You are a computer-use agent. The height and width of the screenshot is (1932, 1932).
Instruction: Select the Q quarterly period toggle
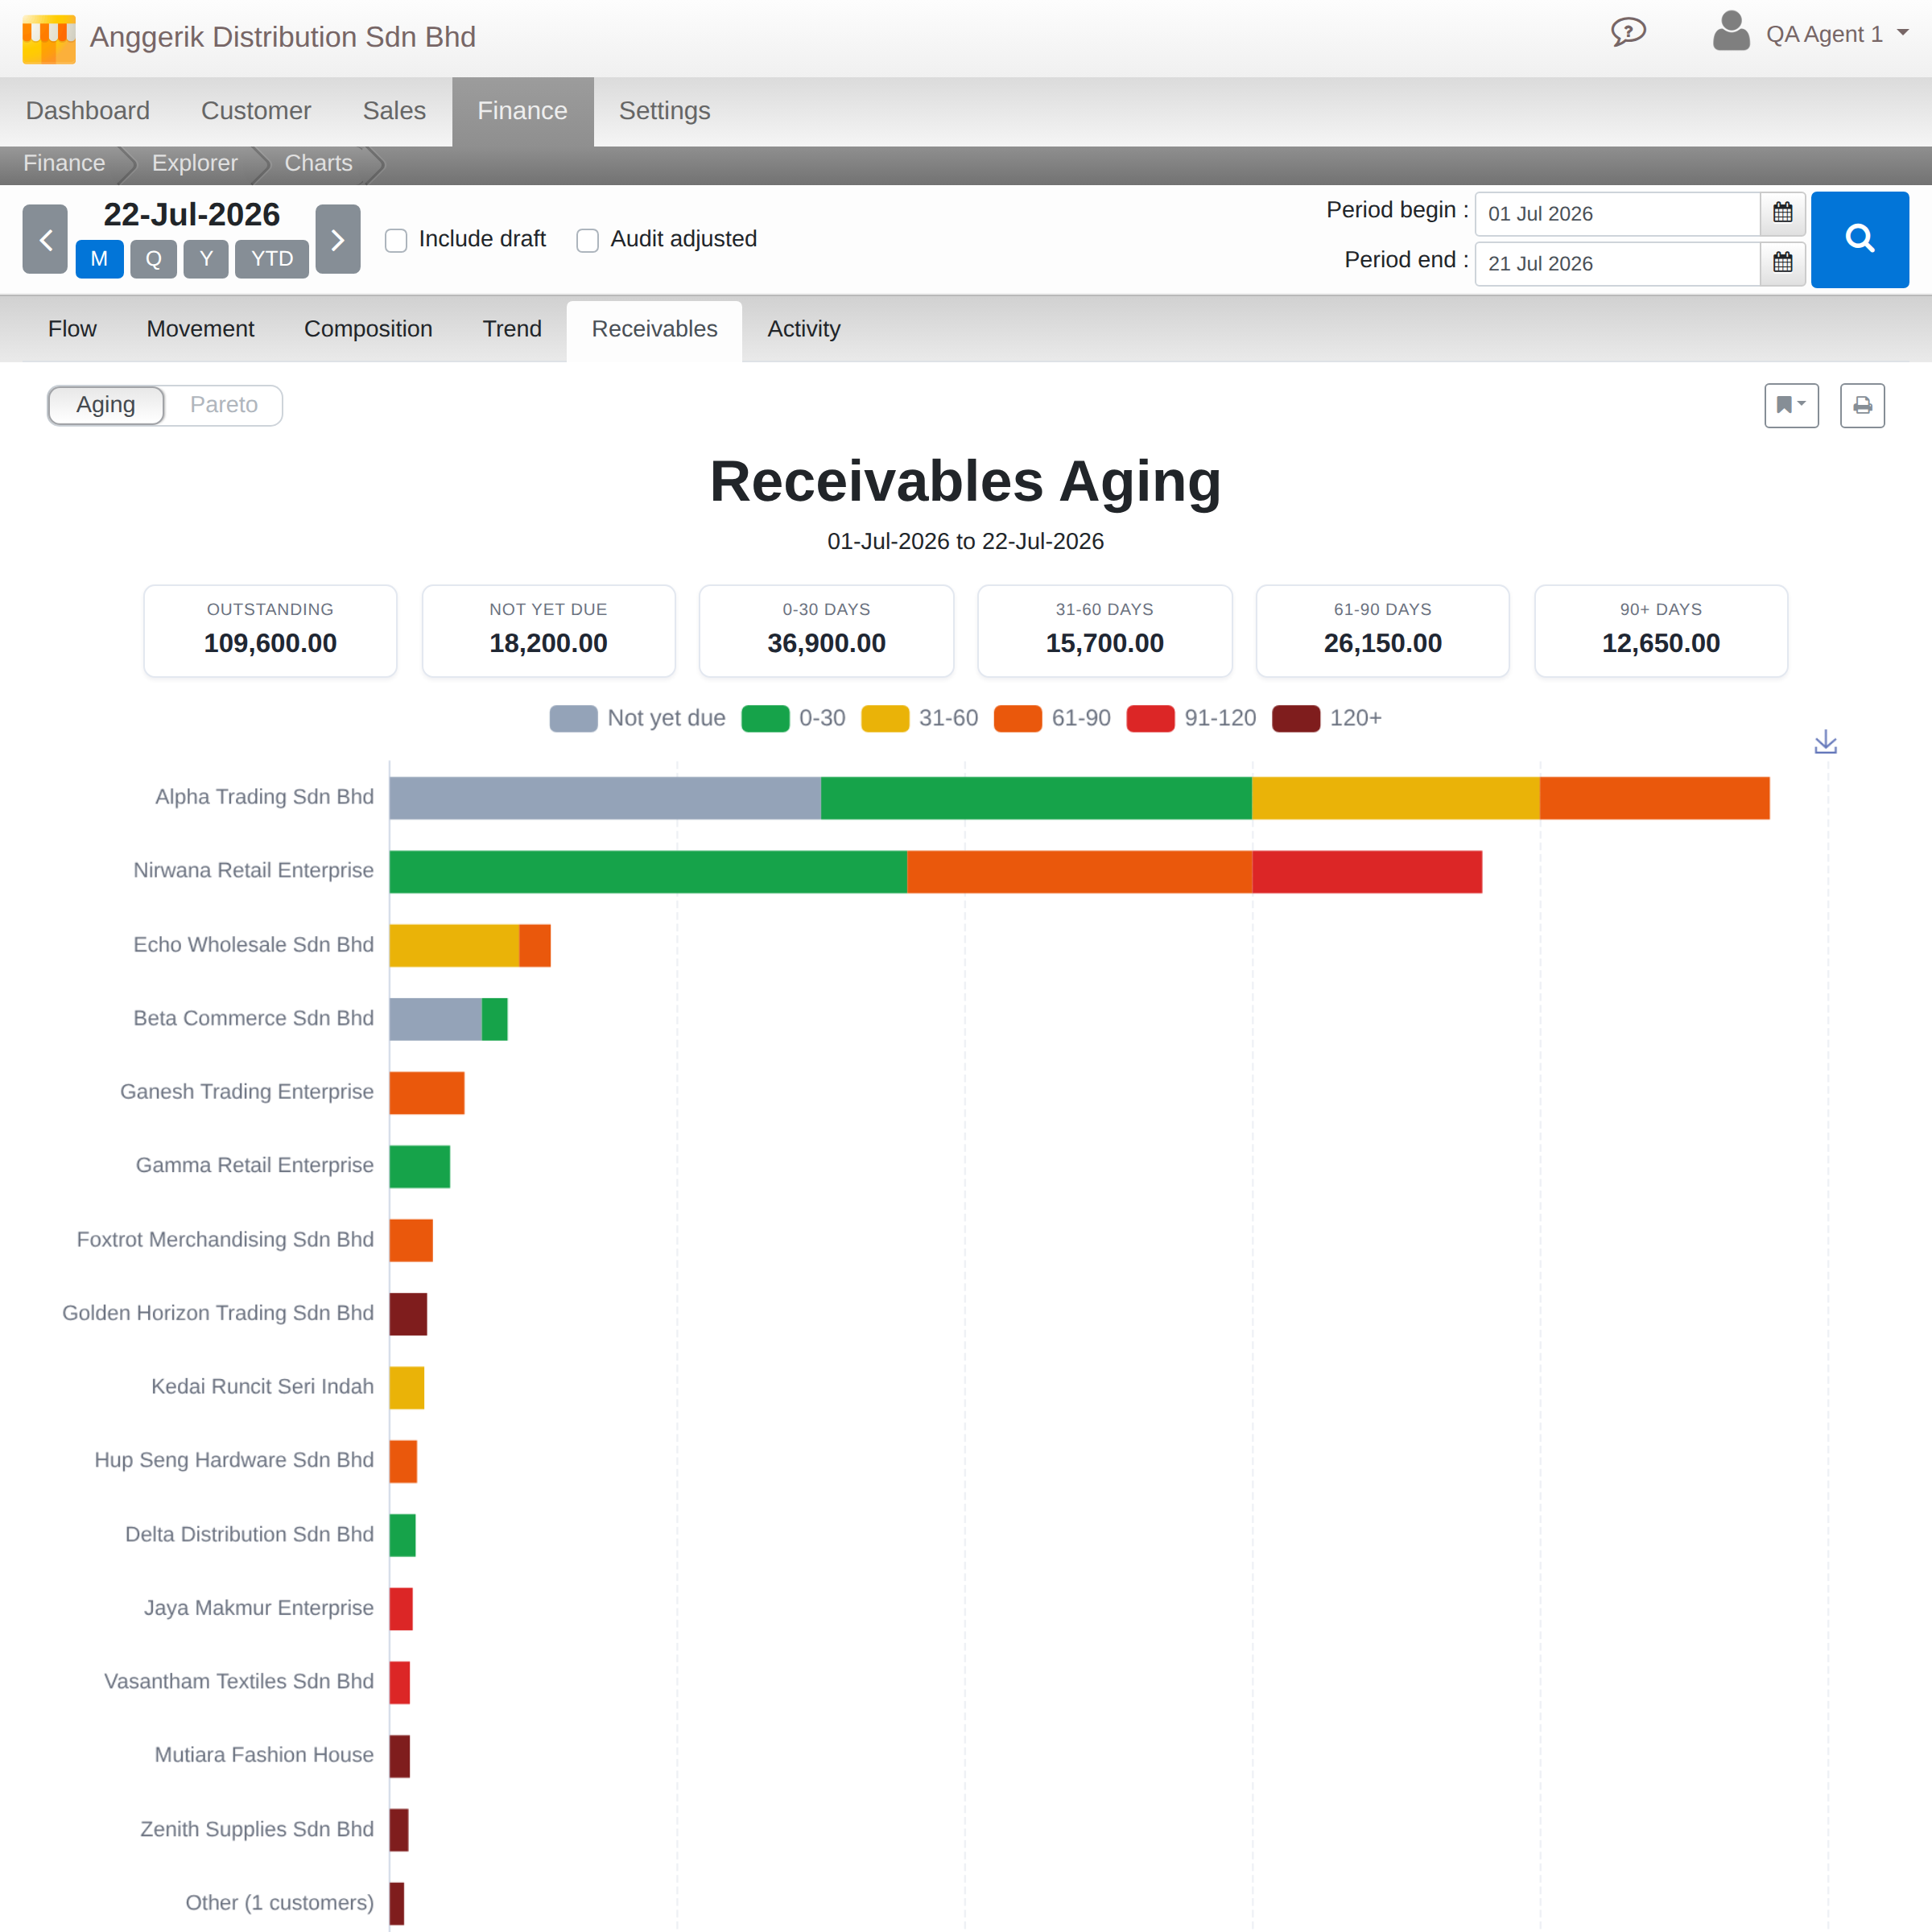click(153, 259)
